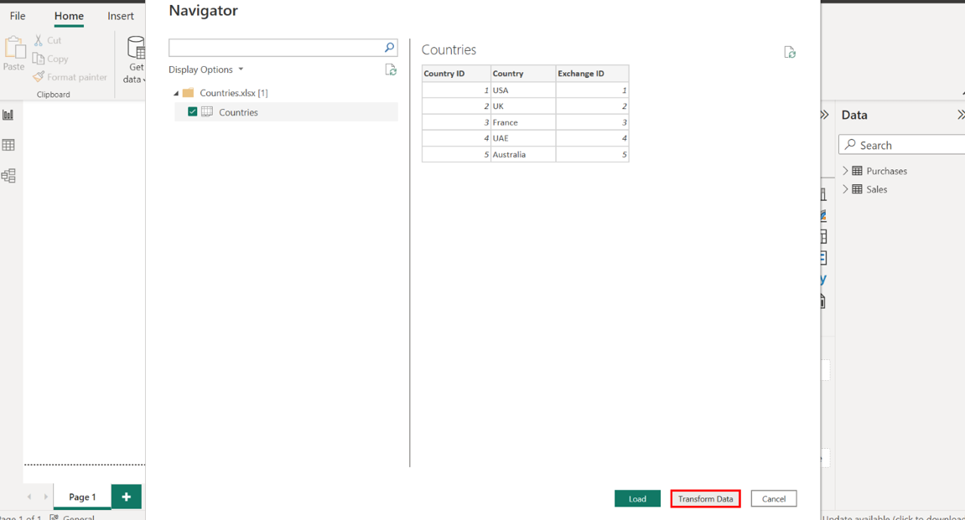Click the search magnifier icon in Navigator
Screen dimensions: 965x520
point(389,48)
